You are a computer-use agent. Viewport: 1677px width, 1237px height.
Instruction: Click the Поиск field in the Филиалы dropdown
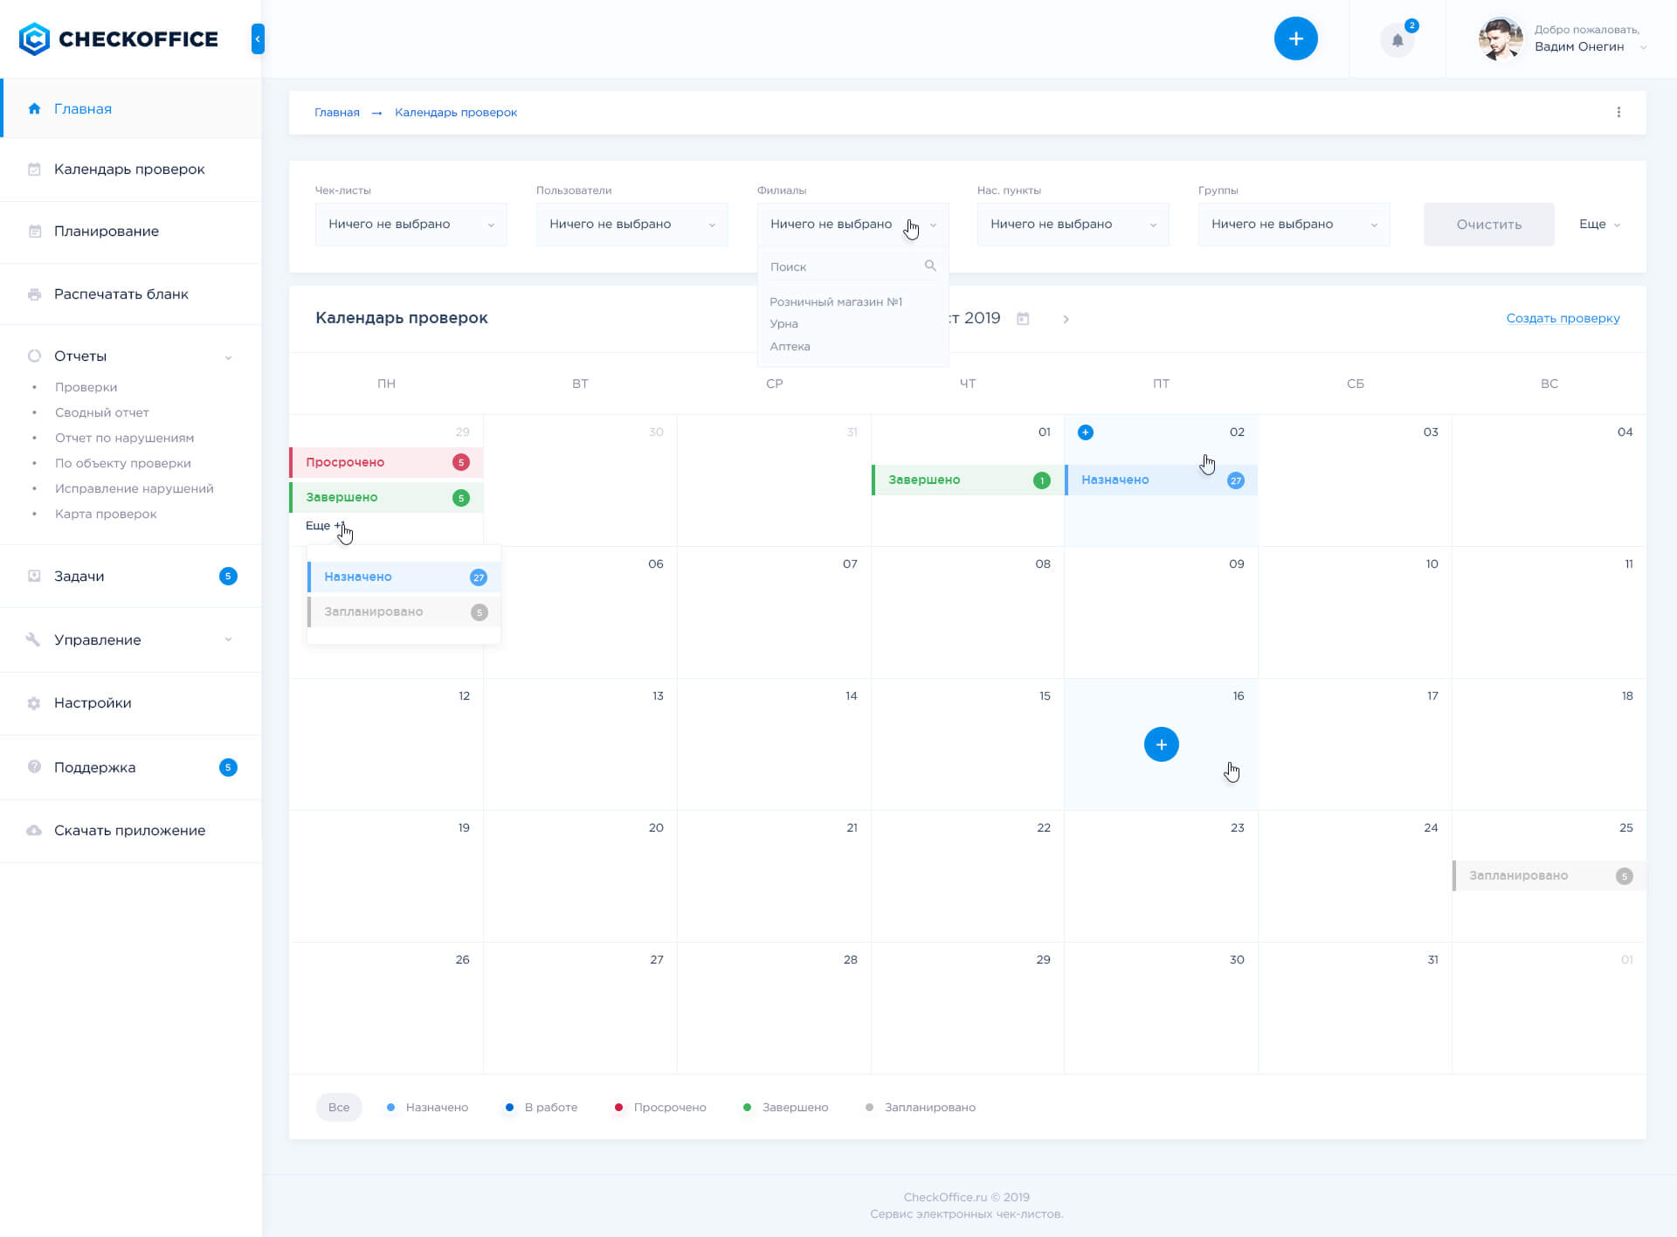coord(852,266)
